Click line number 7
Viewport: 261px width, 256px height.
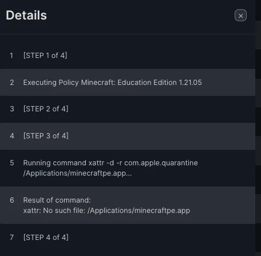point(12,238)
